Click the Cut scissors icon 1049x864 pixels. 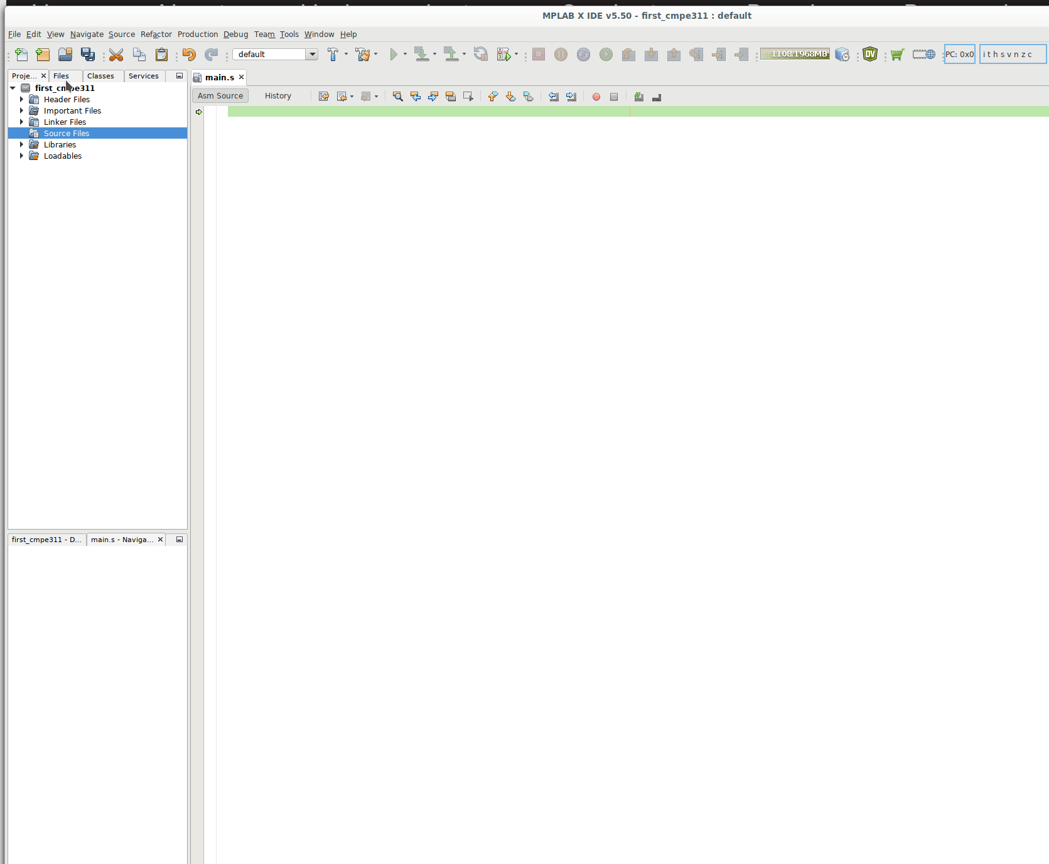pyautogui.click(x=116, y=55)
